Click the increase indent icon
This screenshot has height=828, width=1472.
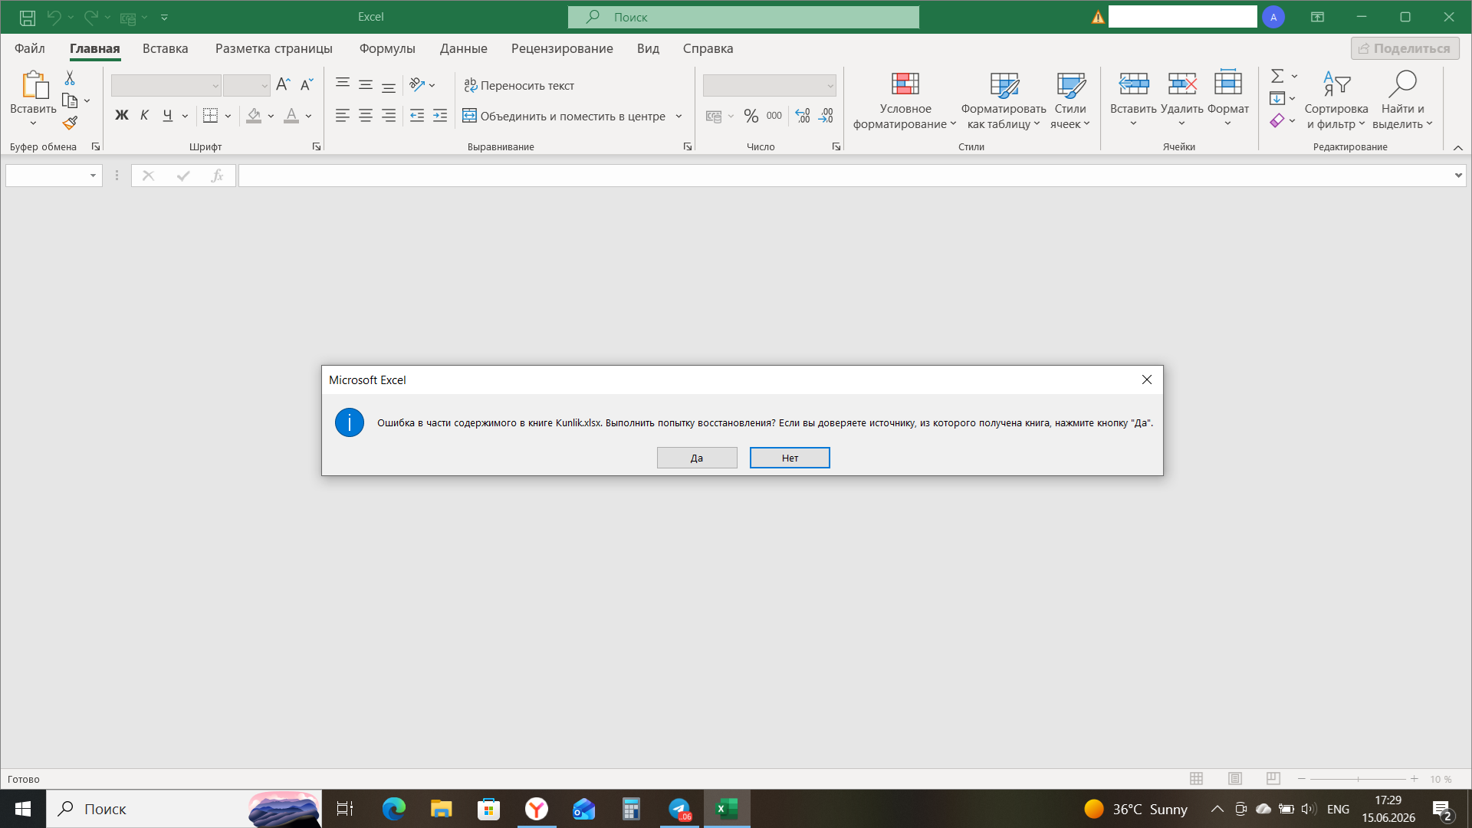tap(440, 116)
